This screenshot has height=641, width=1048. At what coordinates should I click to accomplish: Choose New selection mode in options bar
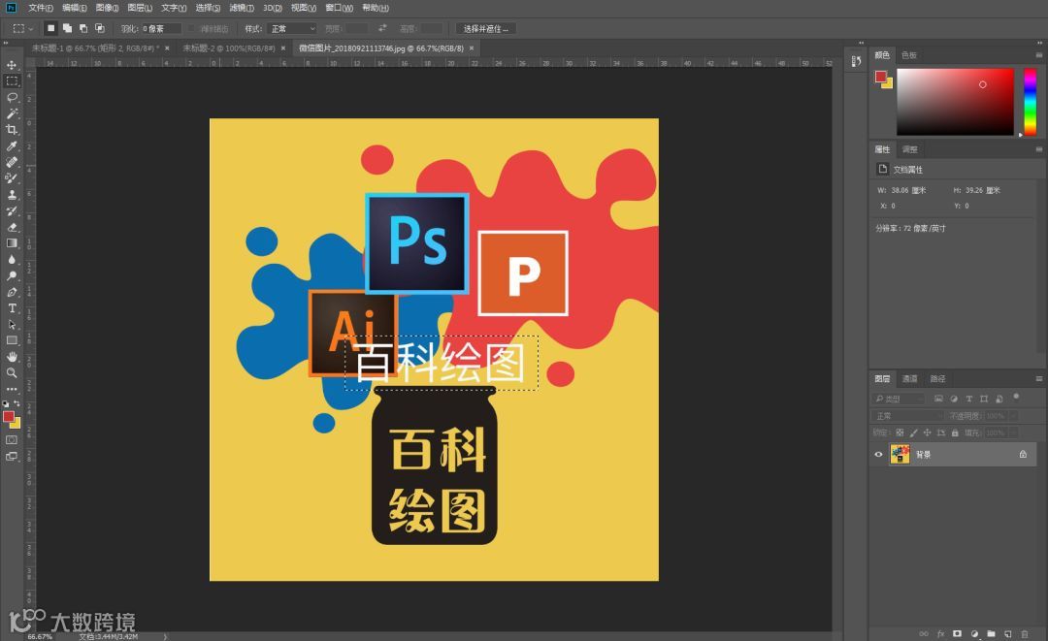(50, 28)
